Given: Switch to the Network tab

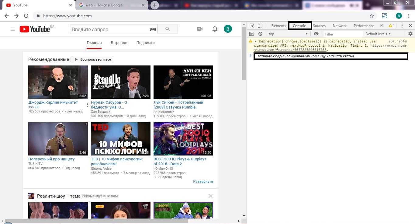Looking at the screenshot, I should pyautogui.click(x=340, y=26).
